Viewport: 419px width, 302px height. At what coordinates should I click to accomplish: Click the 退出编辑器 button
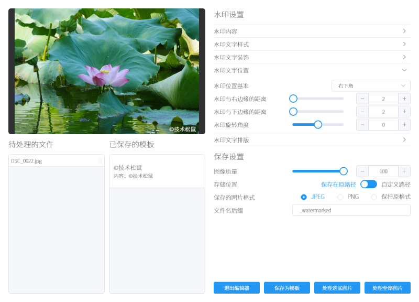[237, 288]
